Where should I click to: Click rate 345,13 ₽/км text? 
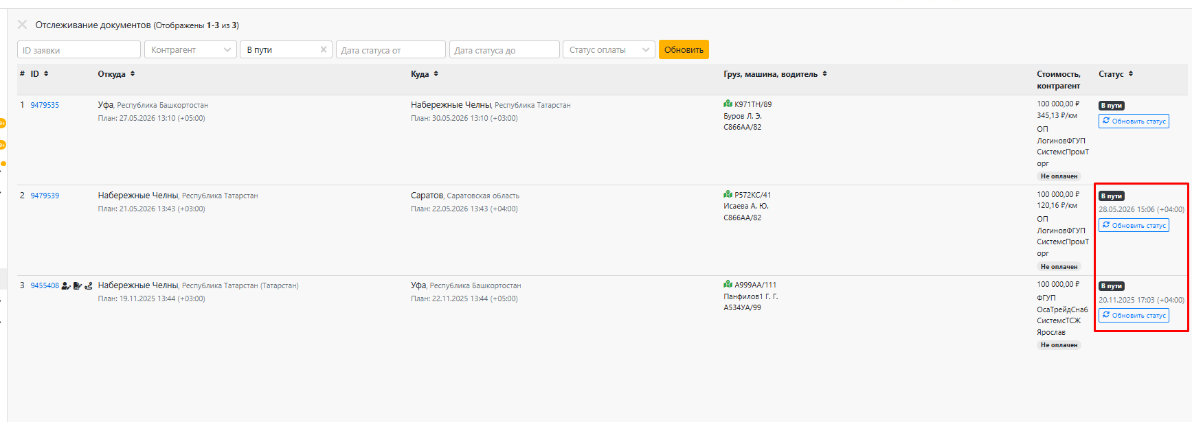pos(1057,115)
